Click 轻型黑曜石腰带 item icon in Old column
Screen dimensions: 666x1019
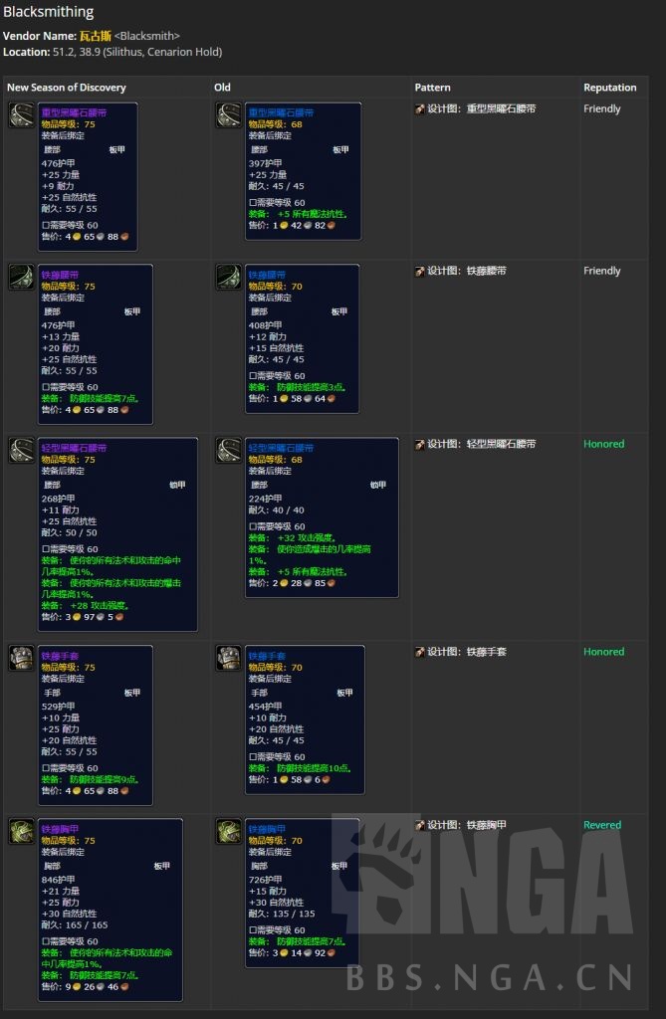[228, 450]
